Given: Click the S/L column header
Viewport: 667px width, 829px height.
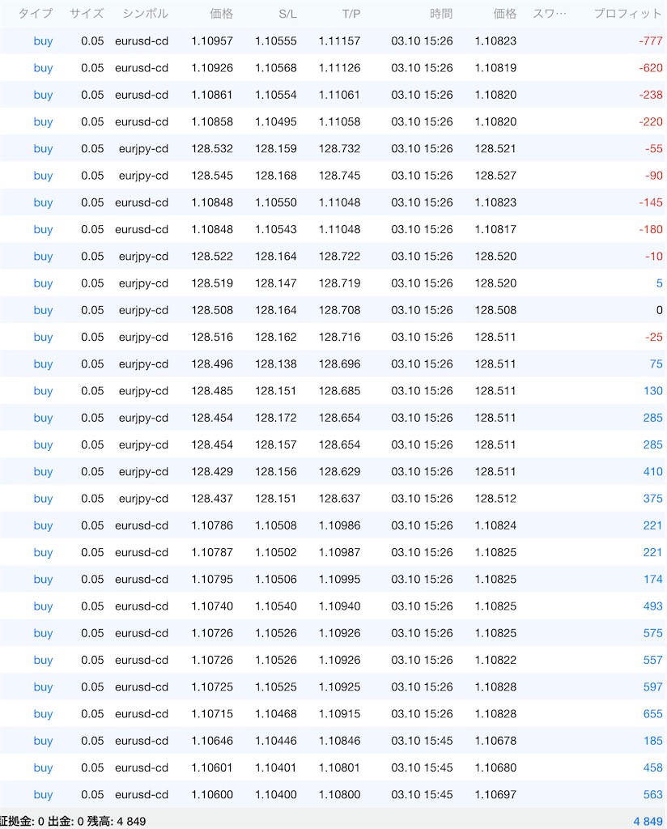Looking at the screenshot, I should pyautogui.click(x=287, y=14).
